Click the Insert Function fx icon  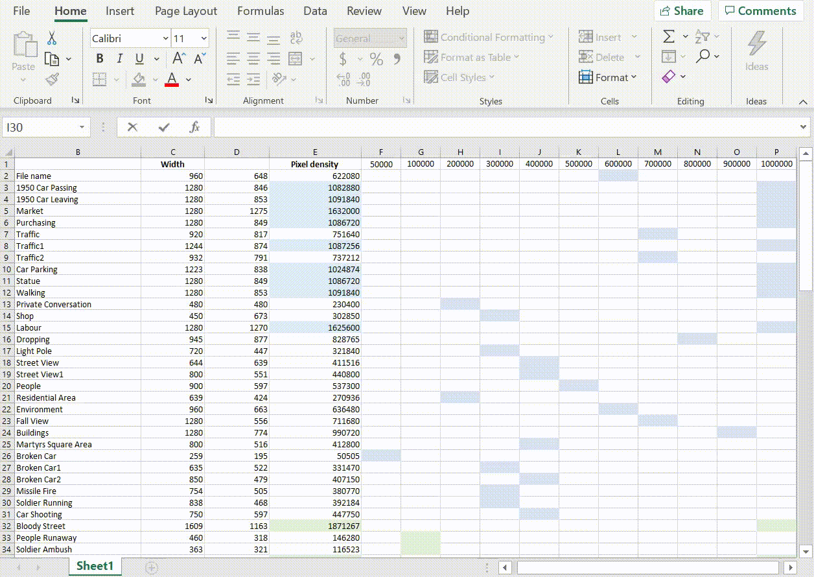194,127
